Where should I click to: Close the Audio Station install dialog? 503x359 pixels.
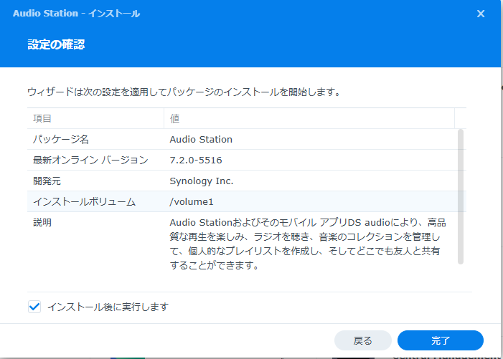point(480,13)
